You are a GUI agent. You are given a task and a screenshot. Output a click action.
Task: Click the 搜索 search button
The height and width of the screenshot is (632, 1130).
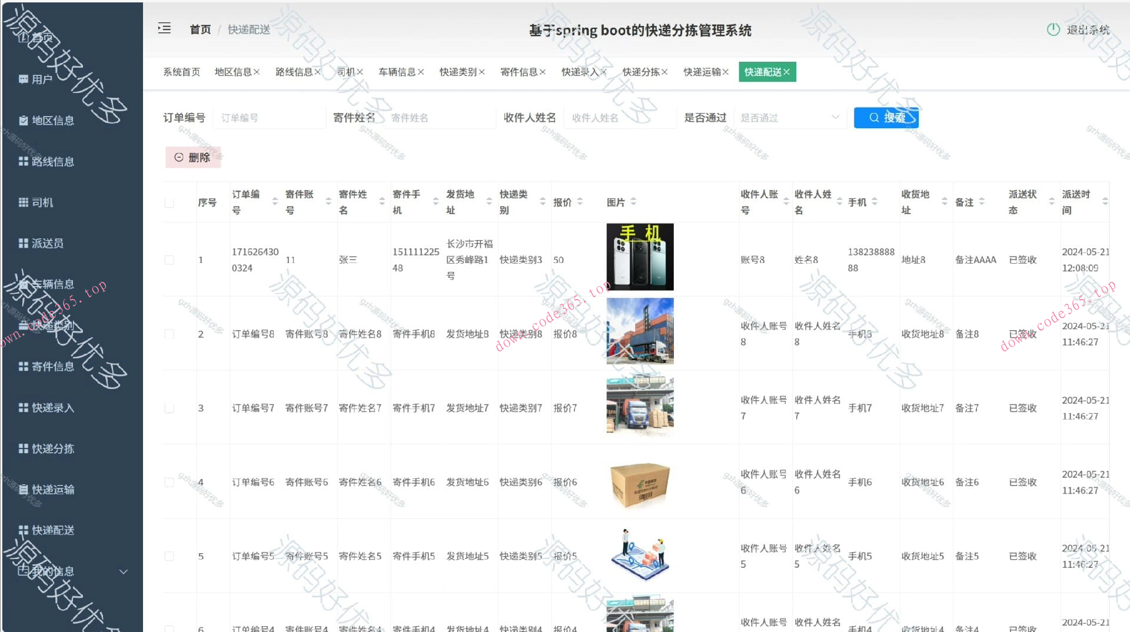pyautogui.click(x=886, y=117)
